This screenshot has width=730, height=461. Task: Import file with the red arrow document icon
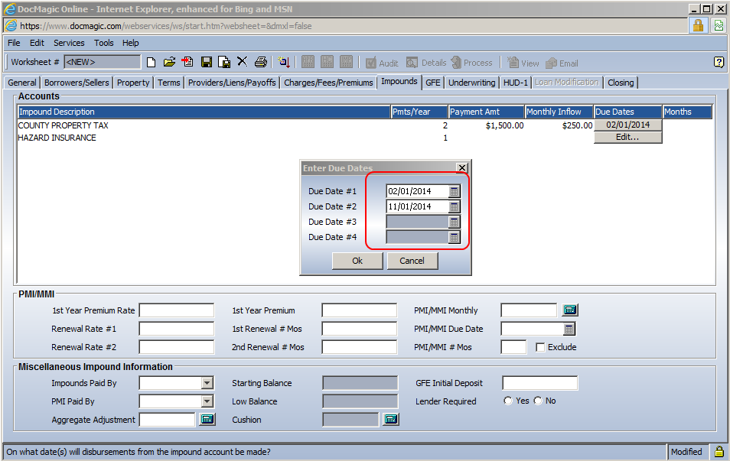point(187,62)
